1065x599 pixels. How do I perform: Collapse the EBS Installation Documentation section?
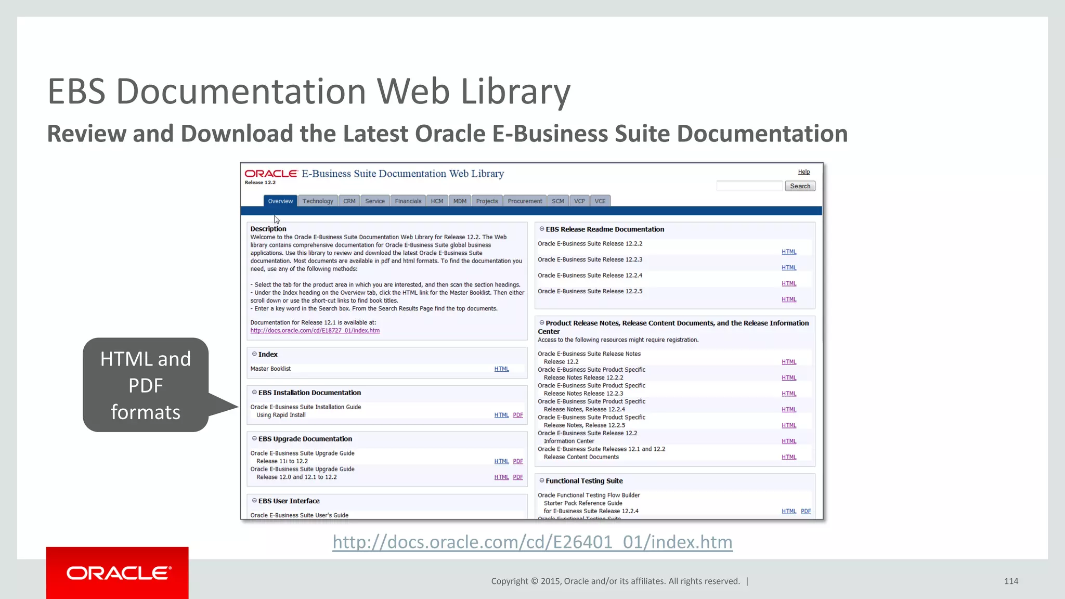(254, 393)
